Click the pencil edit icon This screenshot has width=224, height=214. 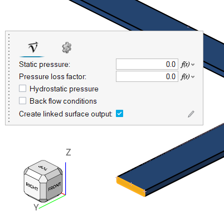[191, 114]
